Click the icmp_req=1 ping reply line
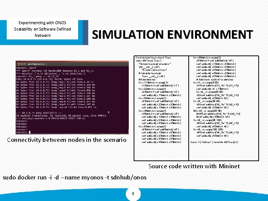The image size is (268, 201). (55, 82)
